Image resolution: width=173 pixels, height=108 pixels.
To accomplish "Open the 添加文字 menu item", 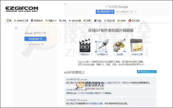I will click(x=109, y=21).
